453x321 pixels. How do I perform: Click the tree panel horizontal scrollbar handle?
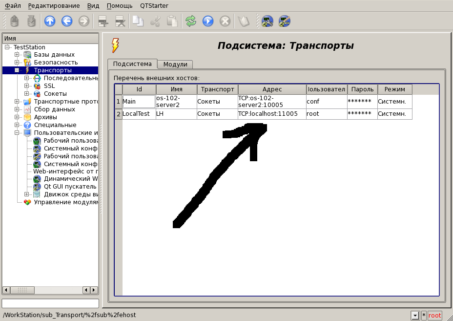[x=22, y=290]
